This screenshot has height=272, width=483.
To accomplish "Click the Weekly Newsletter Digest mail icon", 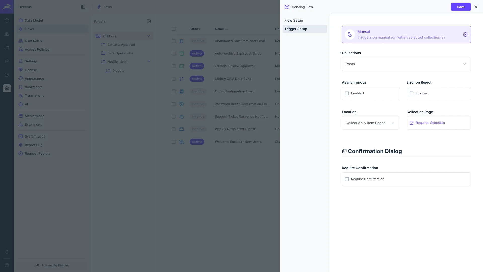I will pyautogui.click(x=182, y=129).
